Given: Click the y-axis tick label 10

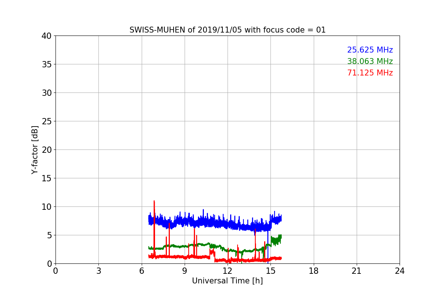Looking at the screenshot, I should [x=47, y=207].
